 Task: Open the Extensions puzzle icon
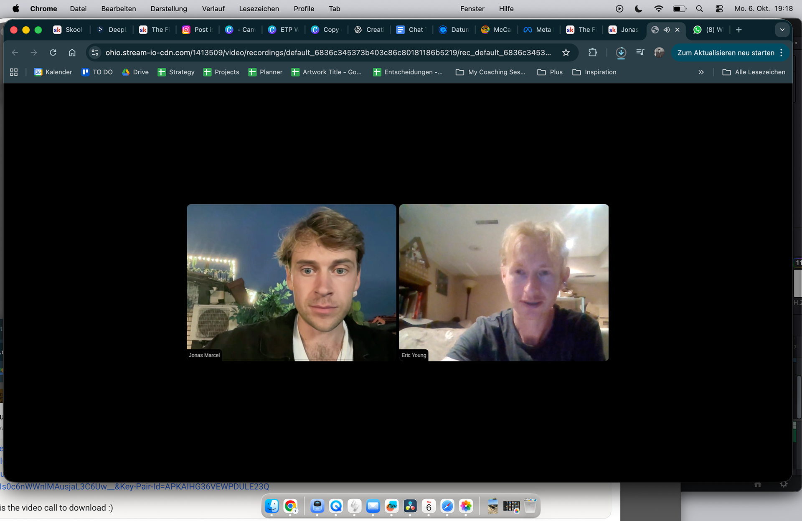tap(593, 53)
